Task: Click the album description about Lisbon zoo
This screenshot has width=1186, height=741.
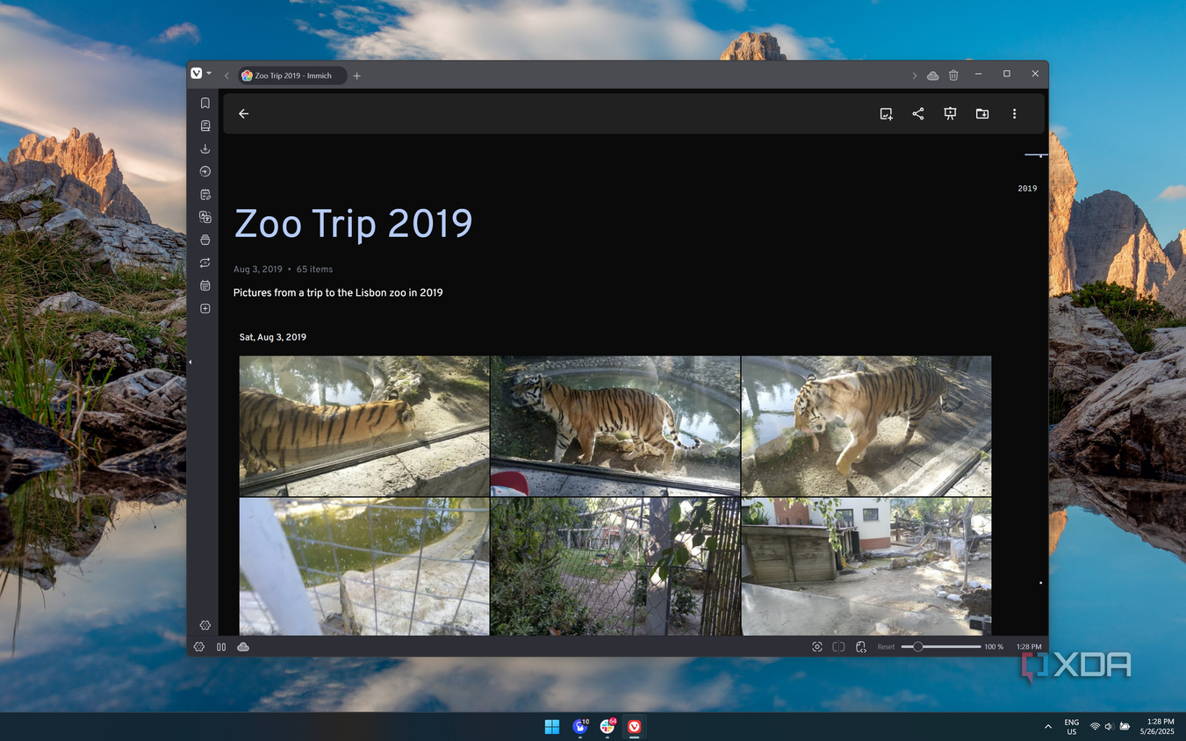Action: pos(338,292)
